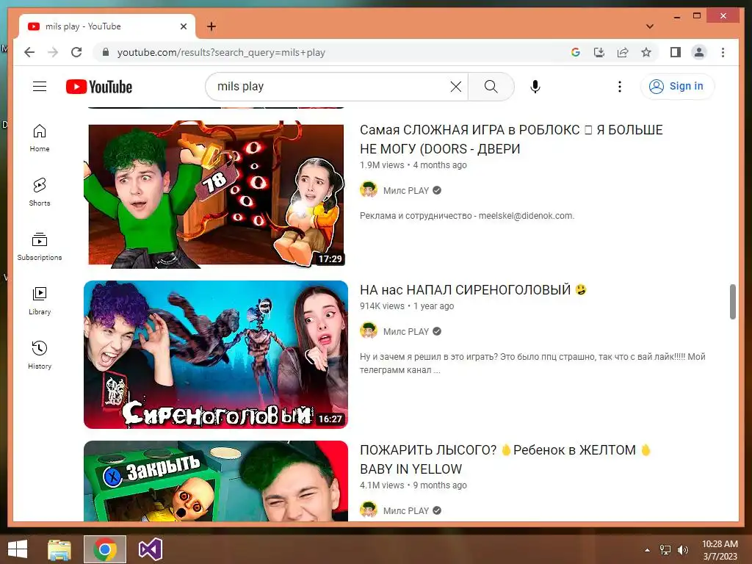Go back in Chrome

[x=29, y=52]
